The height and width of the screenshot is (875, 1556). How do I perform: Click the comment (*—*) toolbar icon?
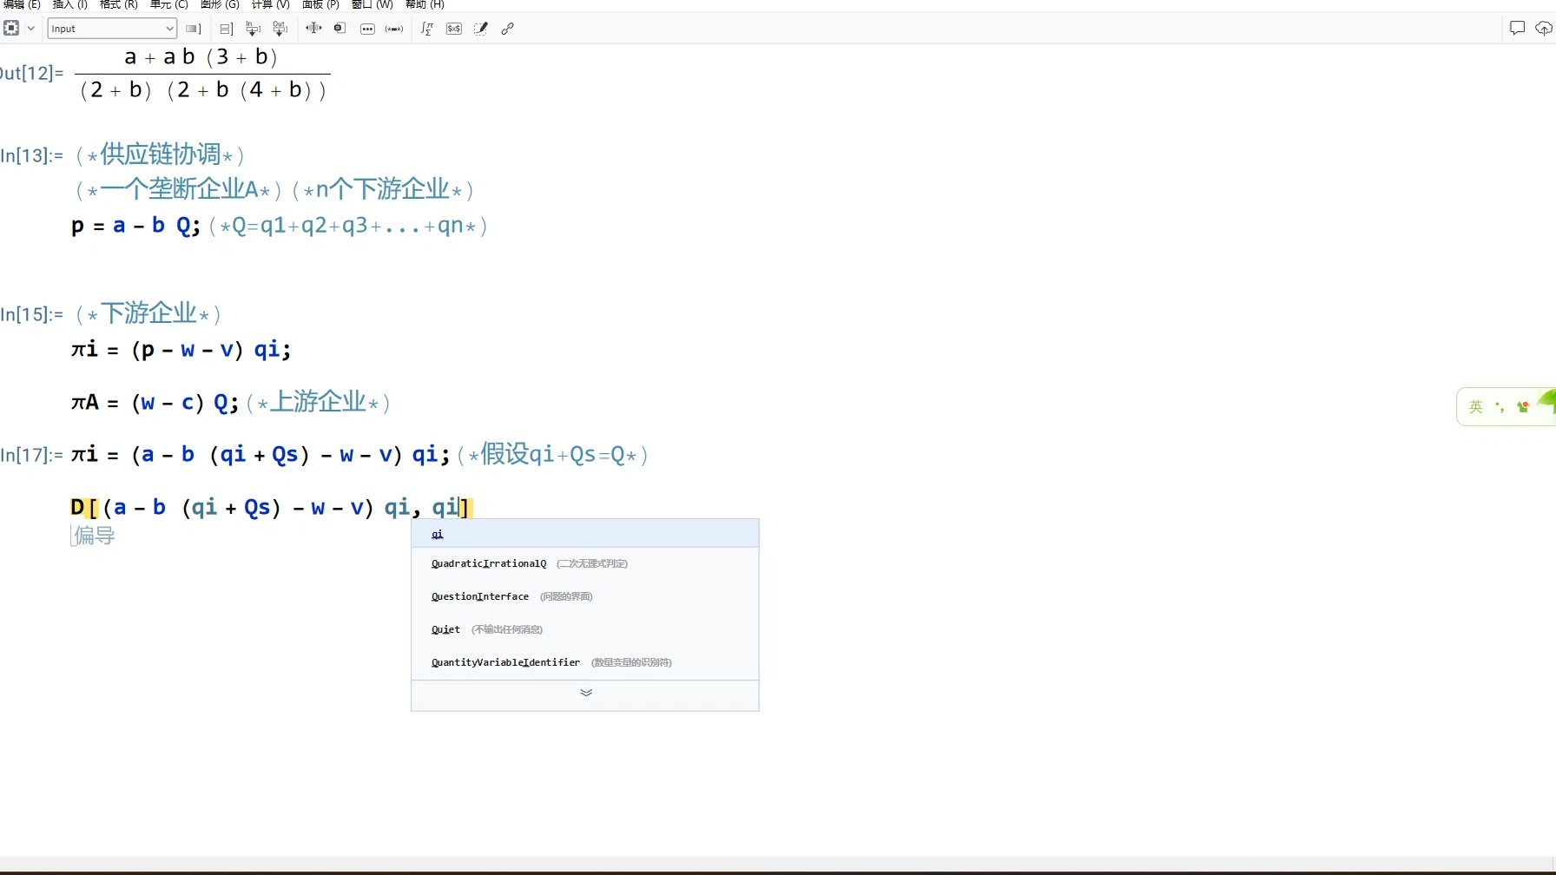394,29
